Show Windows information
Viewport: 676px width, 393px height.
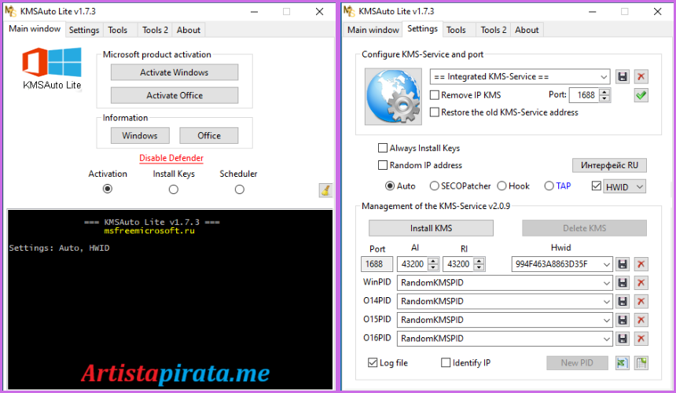[140, 136]
